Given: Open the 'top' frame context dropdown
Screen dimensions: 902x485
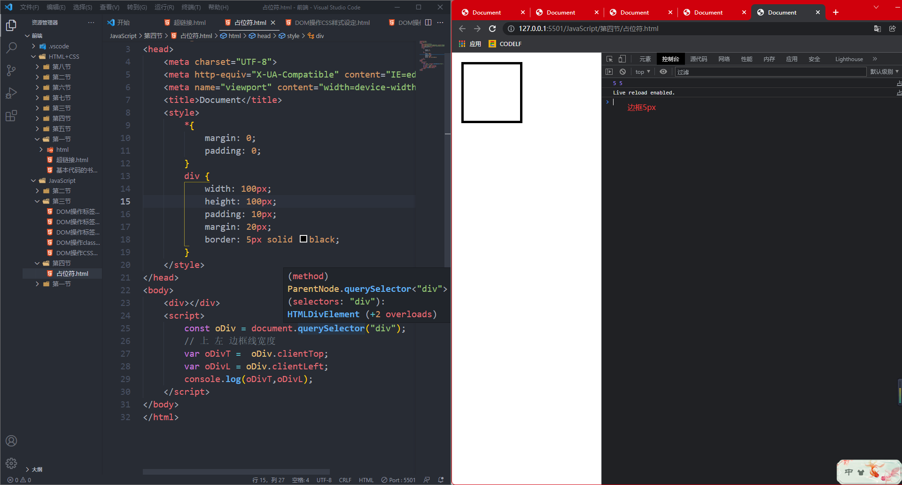Looking at the screenshot, I should pyautogui.click(x=642, y=71).
